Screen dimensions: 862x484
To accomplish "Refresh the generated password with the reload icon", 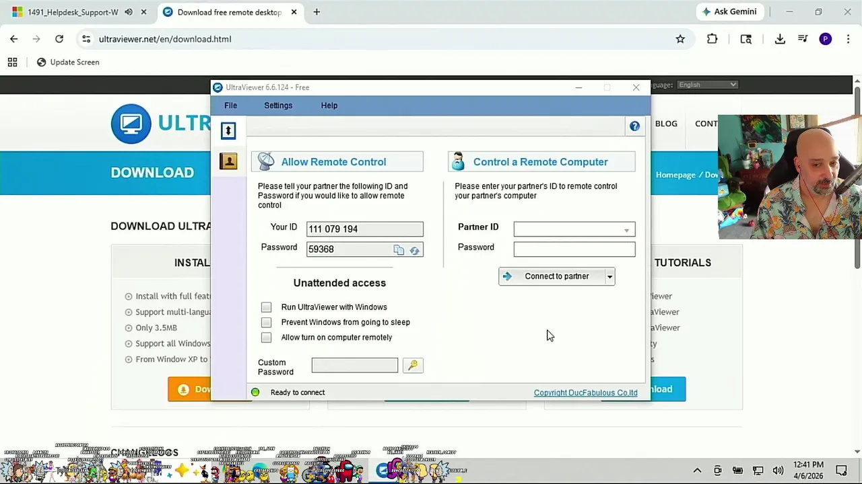I will tap(414, 250).
